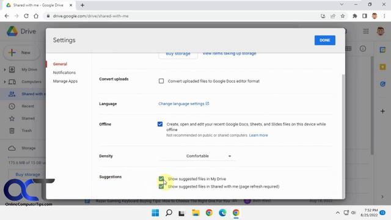Click DONE to close settings
Viewport: 391px width, 220px height.
tap(324, 40)
